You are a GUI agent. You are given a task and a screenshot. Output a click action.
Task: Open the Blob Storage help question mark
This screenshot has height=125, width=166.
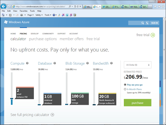[x=88, y=63]
